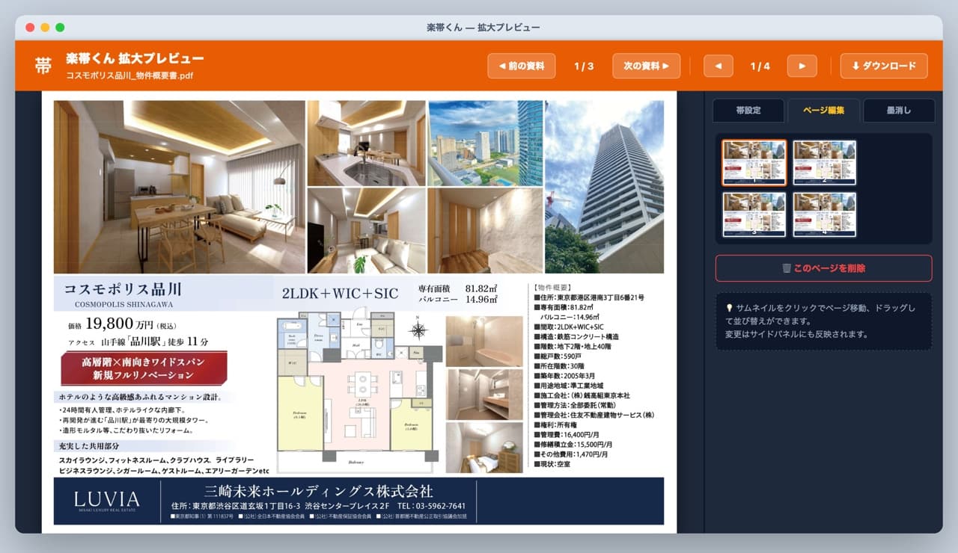The image size is (958, 553).
Task: Download the PDF with ダウンロード button
Action: (x=884, y=66)
